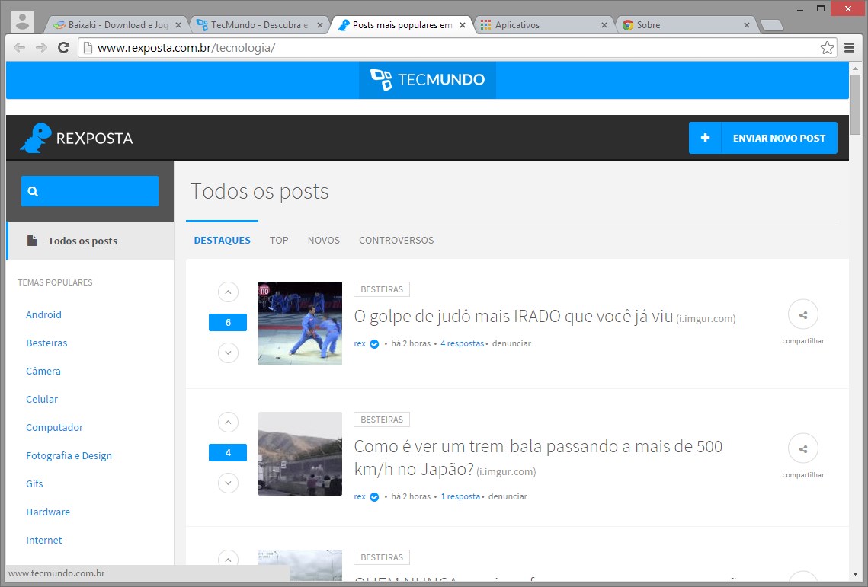
Task: Share the trem-bala post
Action: tap(803, 448)
